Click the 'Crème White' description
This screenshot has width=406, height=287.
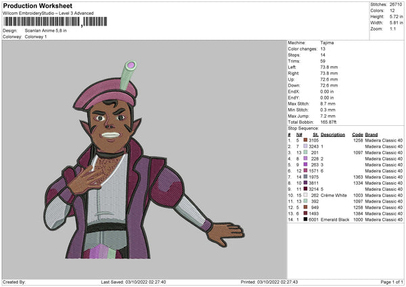pos(334,195)
